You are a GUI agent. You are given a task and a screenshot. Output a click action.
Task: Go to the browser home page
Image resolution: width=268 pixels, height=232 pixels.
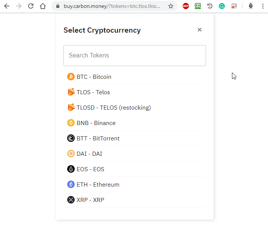43,6
